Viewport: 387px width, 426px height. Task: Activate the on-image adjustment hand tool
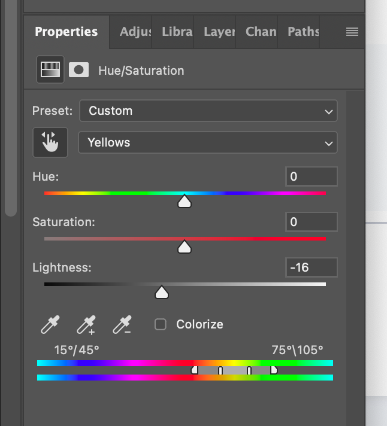point(50,142)
